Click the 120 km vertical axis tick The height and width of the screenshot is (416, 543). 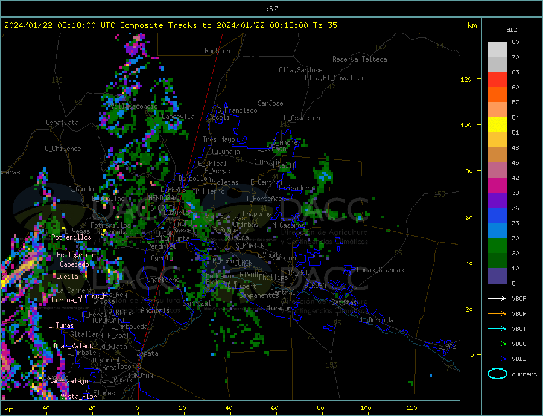pyautogui.click(x=466, y=79)
